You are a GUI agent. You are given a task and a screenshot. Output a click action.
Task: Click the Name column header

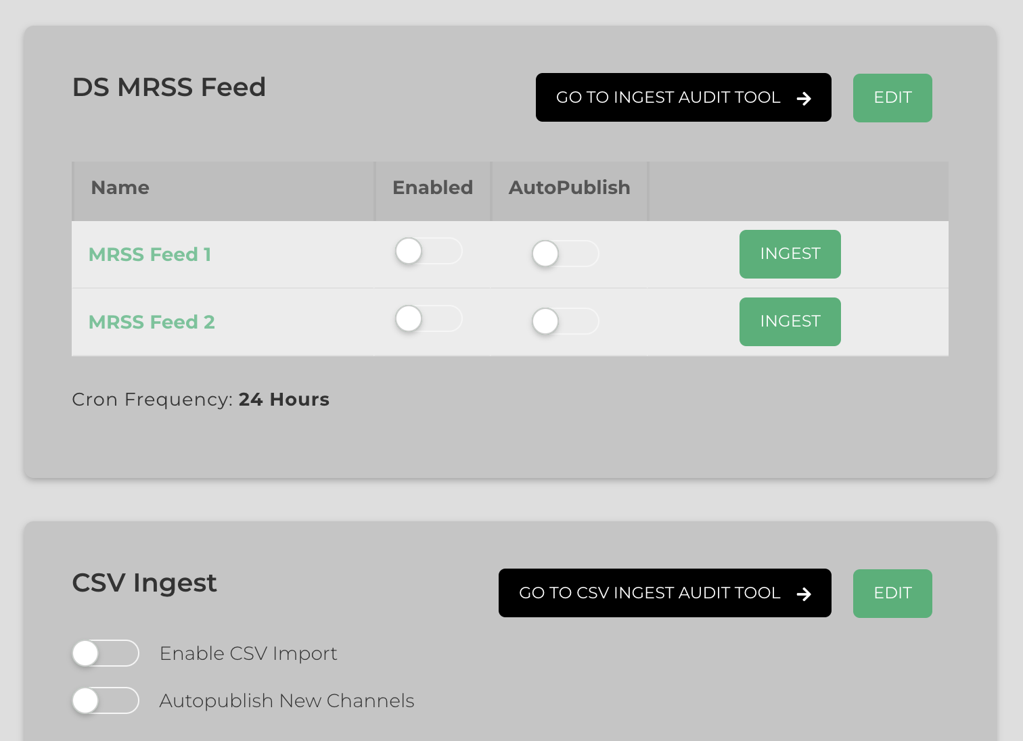coord(120,188)
